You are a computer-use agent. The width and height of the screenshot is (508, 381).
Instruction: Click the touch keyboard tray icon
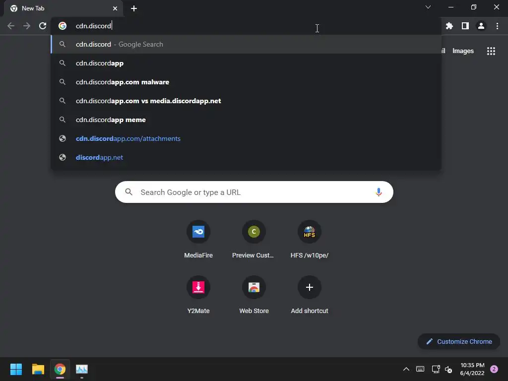tap(420, 369)
